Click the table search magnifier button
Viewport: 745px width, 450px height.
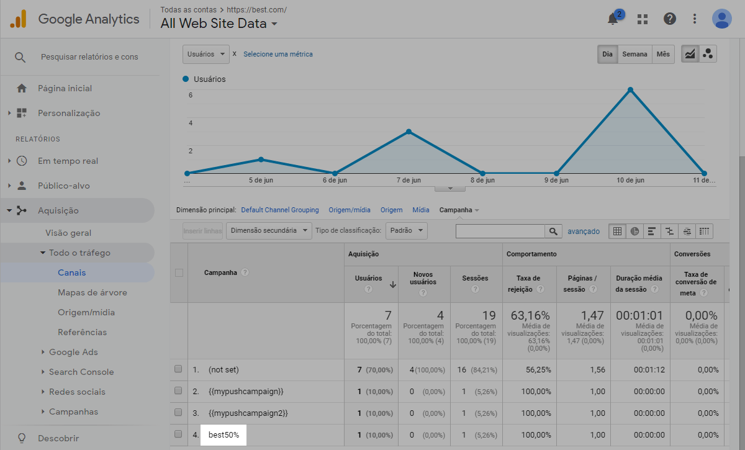(x=553, y=231)
